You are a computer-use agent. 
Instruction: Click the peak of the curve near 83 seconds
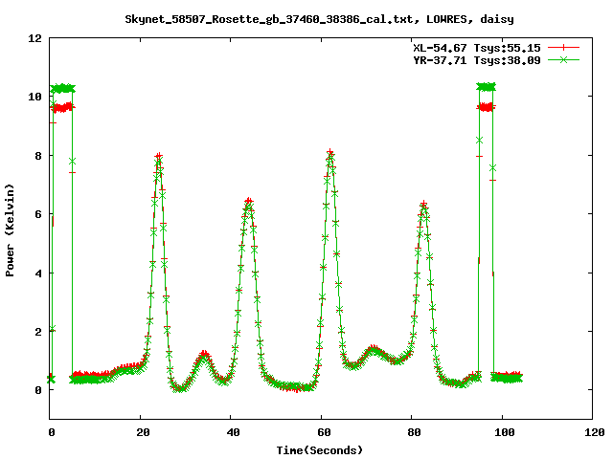tap(423, 204)
